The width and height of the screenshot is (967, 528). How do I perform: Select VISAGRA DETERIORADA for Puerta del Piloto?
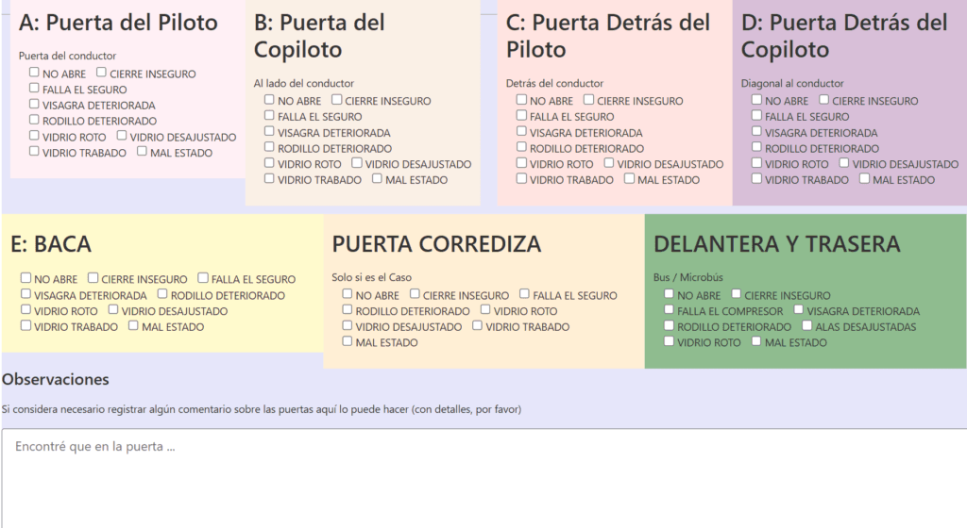click(x=34, y=105)
